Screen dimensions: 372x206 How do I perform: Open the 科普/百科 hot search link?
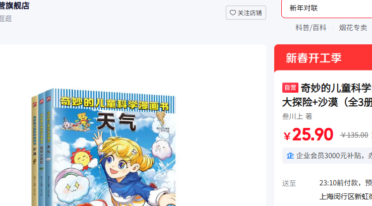311,28
